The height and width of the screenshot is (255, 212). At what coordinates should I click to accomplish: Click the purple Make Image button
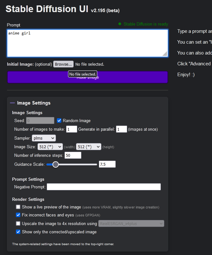pos(87,77)
